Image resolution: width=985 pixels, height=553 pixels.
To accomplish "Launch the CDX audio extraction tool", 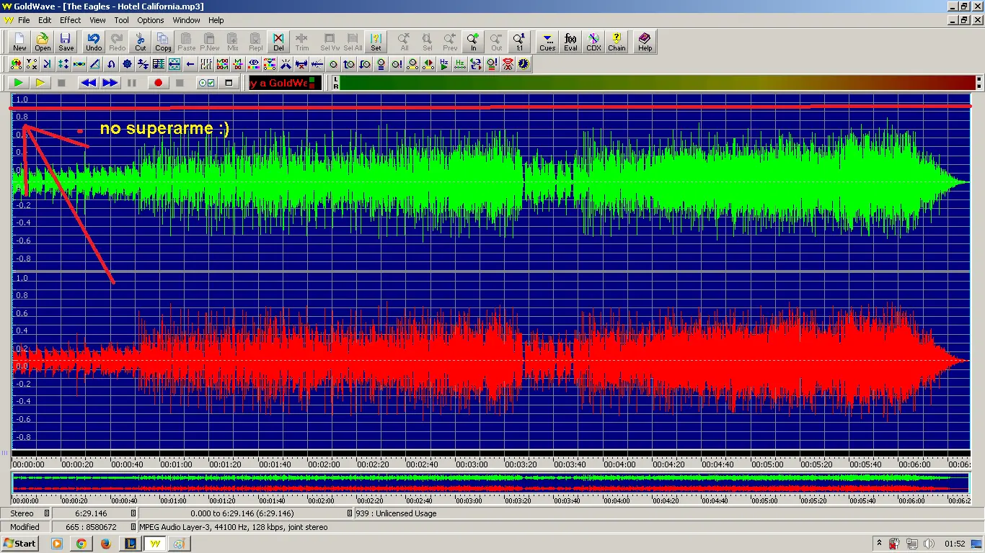I will coord(593,42).
